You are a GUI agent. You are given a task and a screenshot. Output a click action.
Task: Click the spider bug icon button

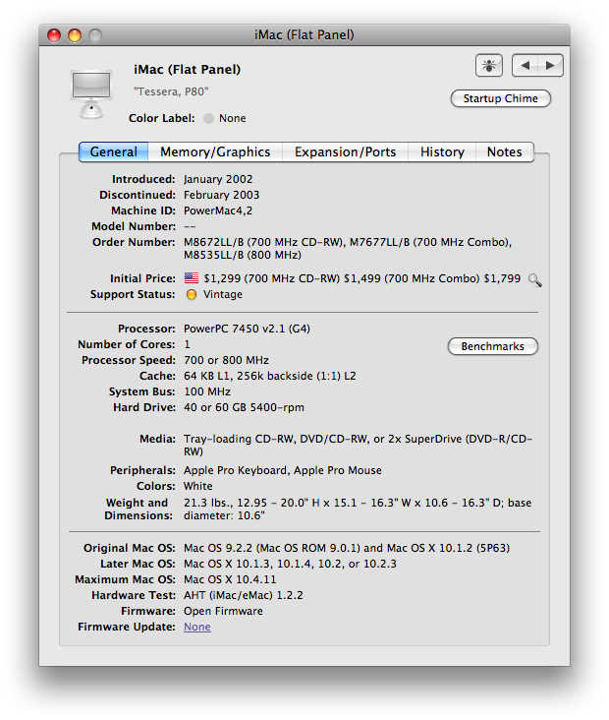(489, 66)
